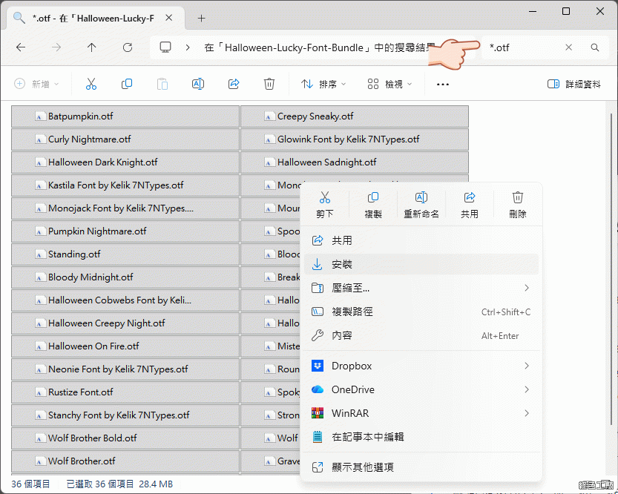Click 重新命名 in the context menu top row
The height and width of the screenshot is (494, 618).
coord(421,204)
